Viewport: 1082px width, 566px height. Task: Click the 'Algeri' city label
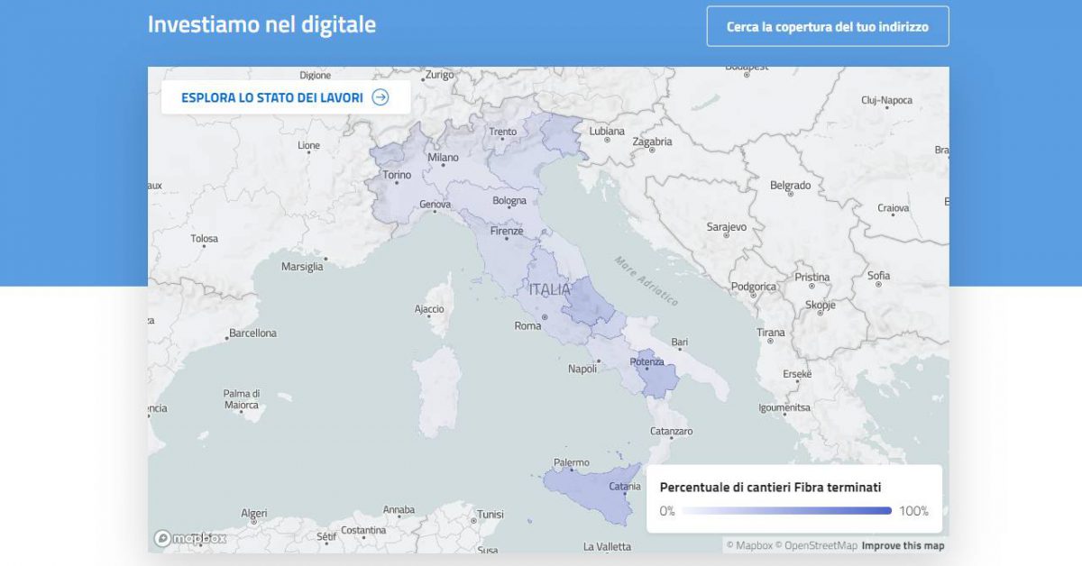tap(254, 513)
